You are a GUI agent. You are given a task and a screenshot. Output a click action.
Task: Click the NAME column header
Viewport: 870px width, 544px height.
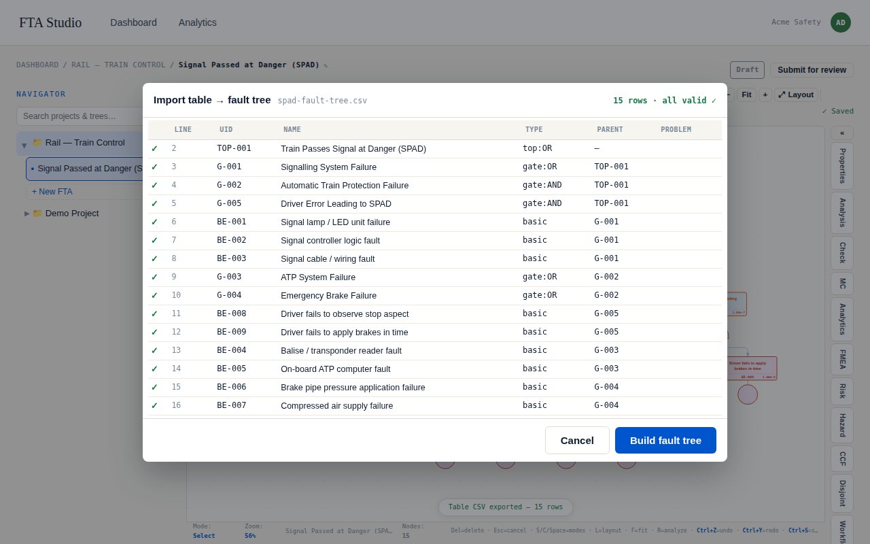tap(292, 130)
